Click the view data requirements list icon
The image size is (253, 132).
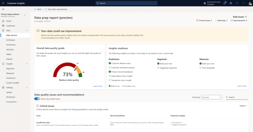[x=46, y=9]
